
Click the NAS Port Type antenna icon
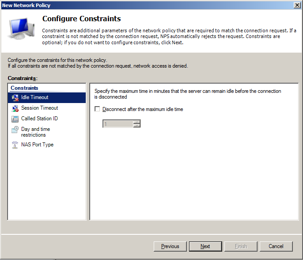pos(15,145)
